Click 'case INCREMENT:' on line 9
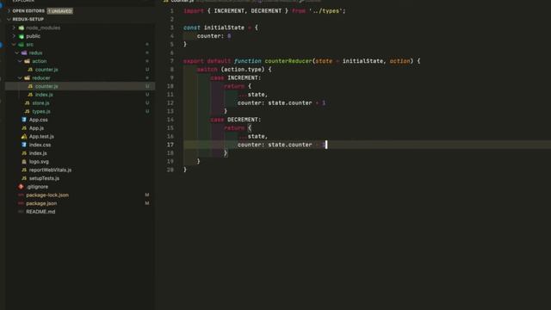The height and width of the screenshot is (310, 551). point(236,78)
